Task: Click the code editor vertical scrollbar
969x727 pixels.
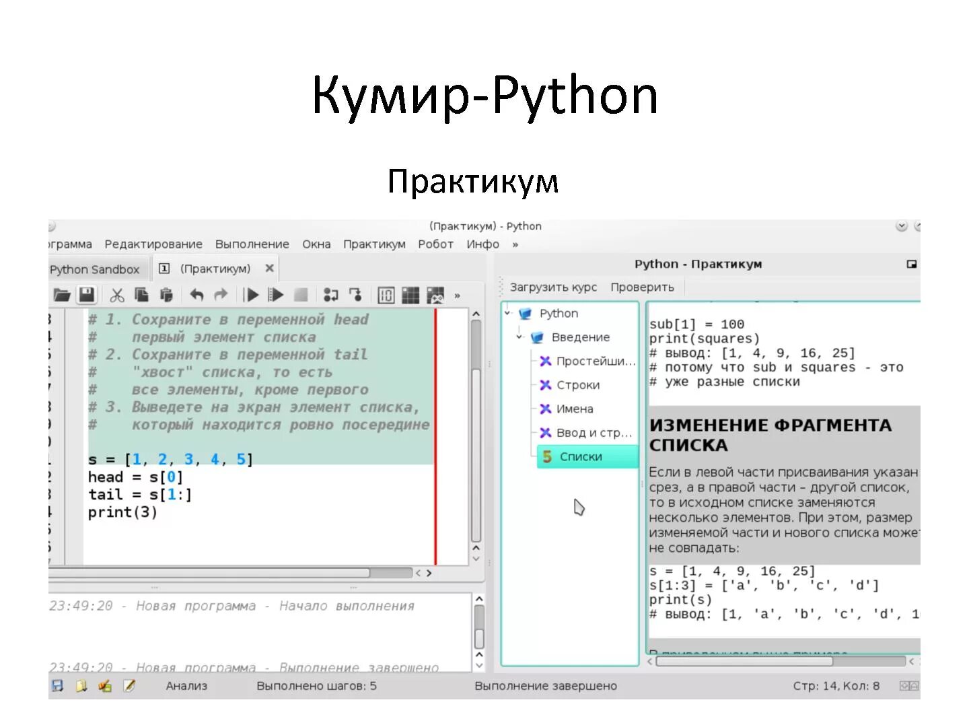Action: click(476, 431)
